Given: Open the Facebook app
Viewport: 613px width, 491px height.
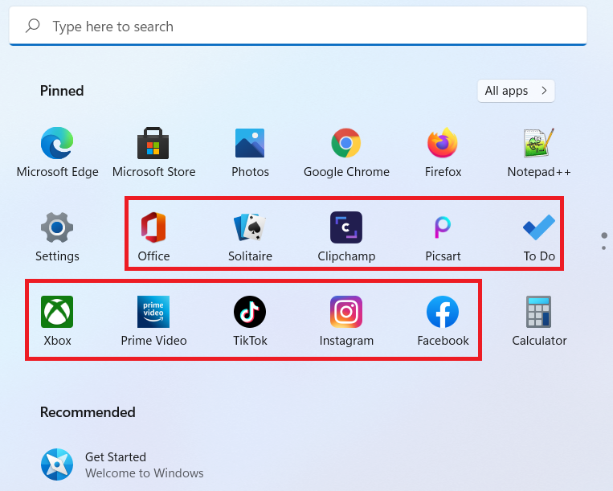Looking at the screenshot, I should pyautogui.click(x=443, y=321).
